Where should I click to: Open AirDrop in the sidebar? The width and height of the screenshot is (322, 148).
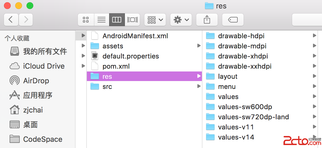click(x=36, y=81)
